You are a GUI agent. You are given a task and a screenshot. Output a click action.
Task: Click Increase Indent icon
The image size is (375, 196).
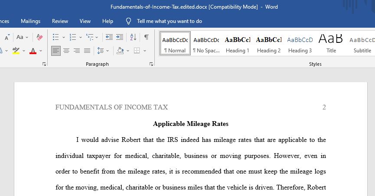pyautogui.click(x=120, y=37)
